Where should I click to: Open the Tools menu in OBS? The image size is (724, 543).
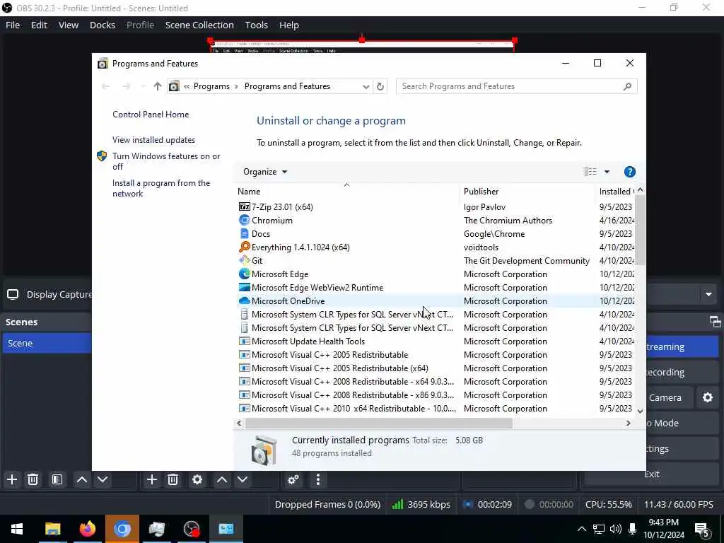coord(256,25)
